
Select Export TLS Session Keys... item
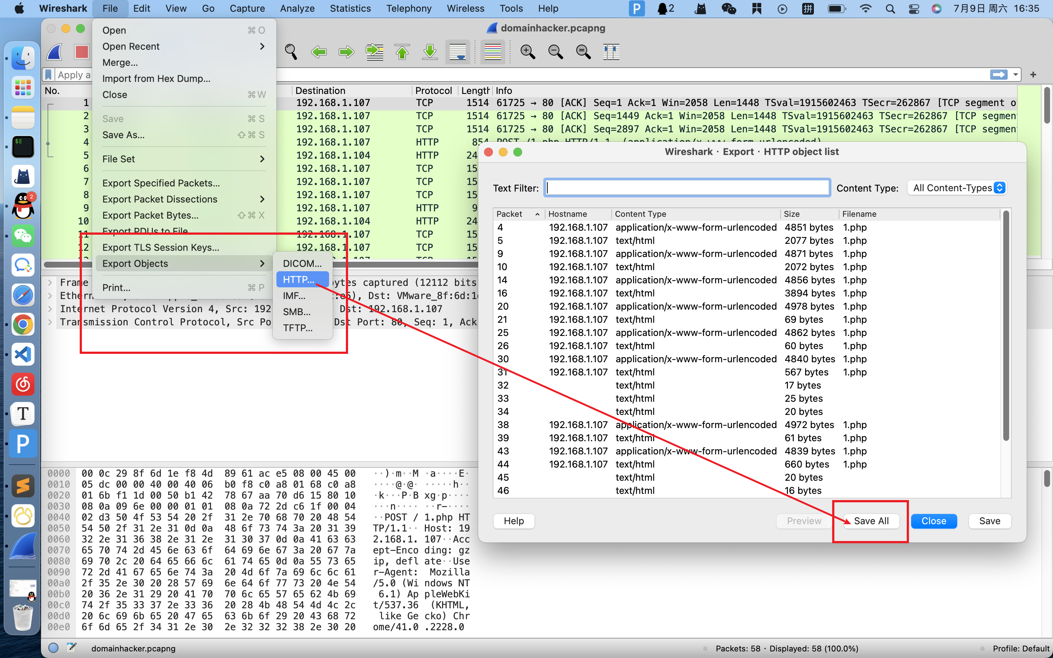[184, 247]
